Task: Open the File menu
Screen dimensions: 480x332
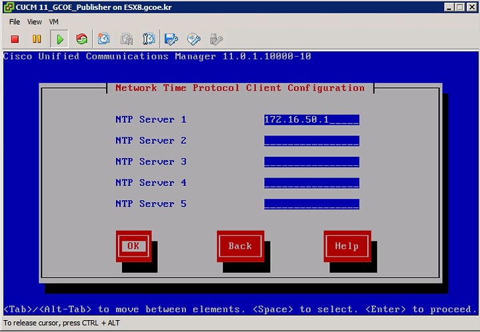Action: 15,22
